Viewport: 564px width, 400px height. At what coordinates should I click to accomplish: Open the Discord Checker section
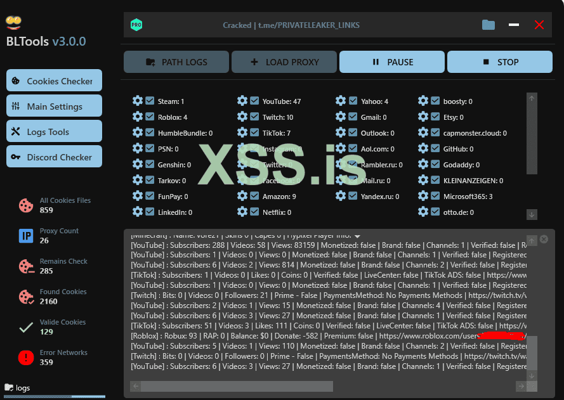[54, 157]
